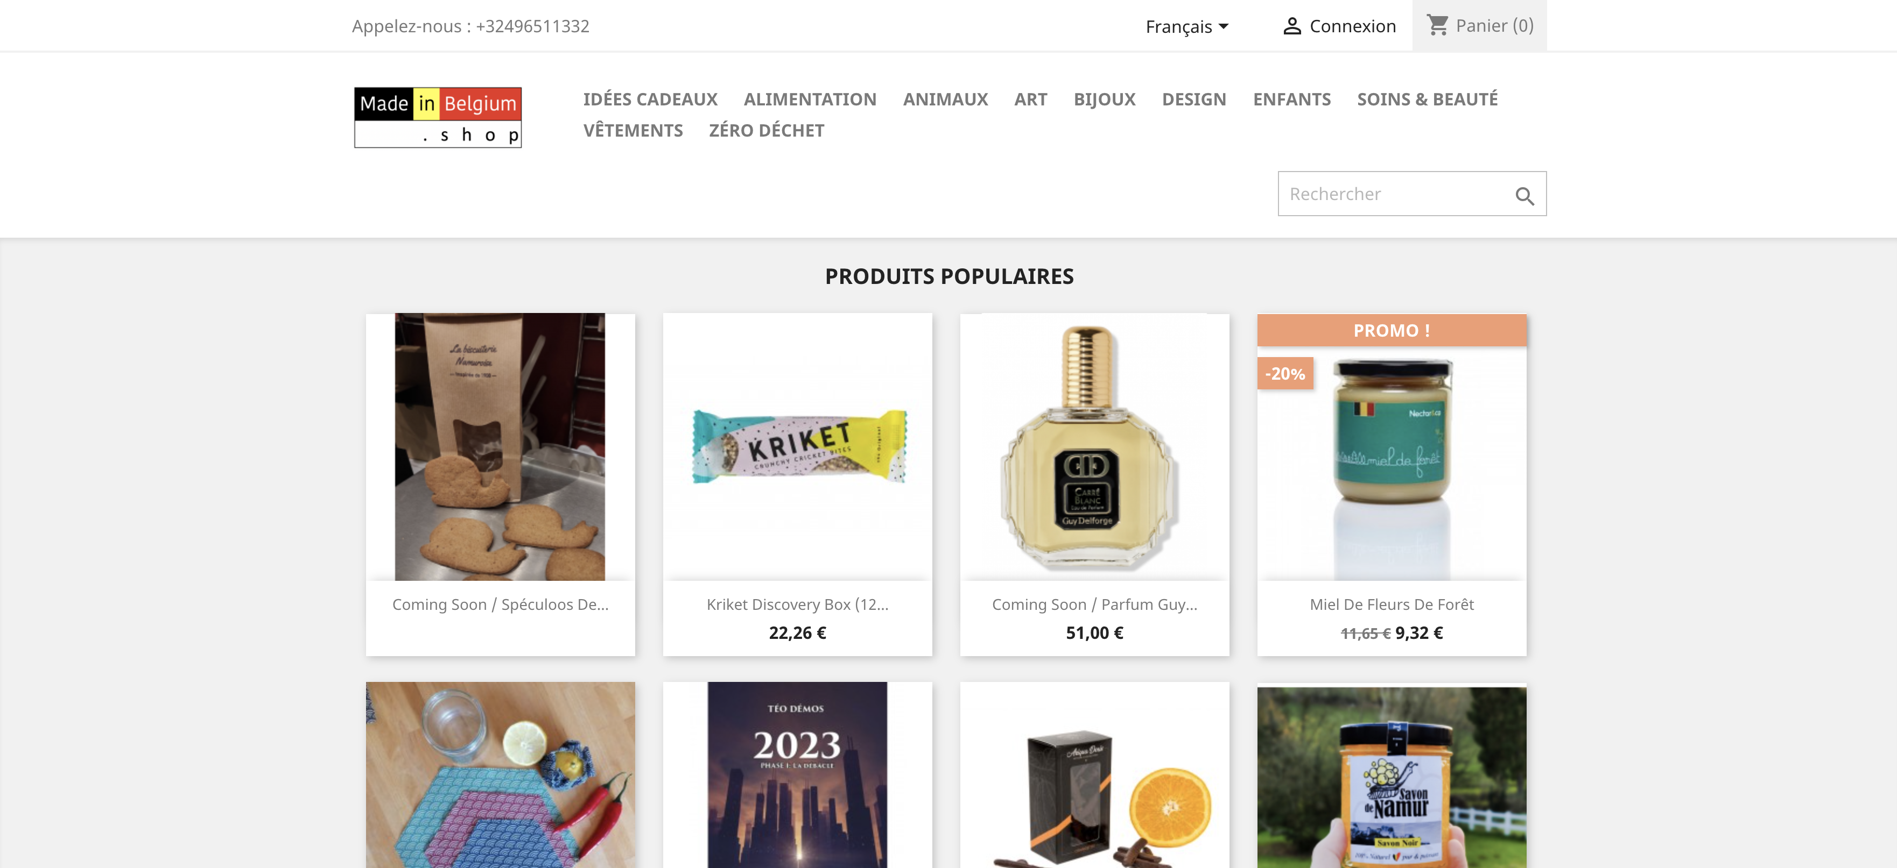View the Guy Delforge perfume thumbnail
Image resolution: width=1897 pixels, height=868 pixels.
1093,446
